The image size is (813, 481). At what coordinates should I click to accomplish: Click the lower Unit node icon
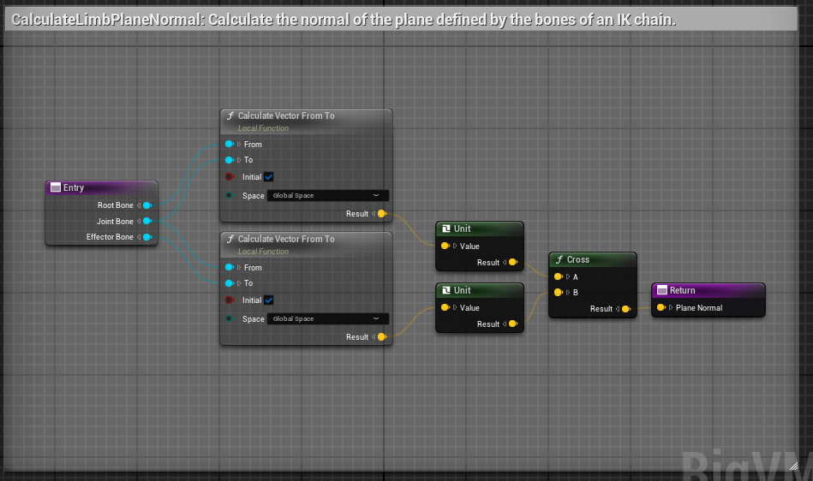pos(445,290)
